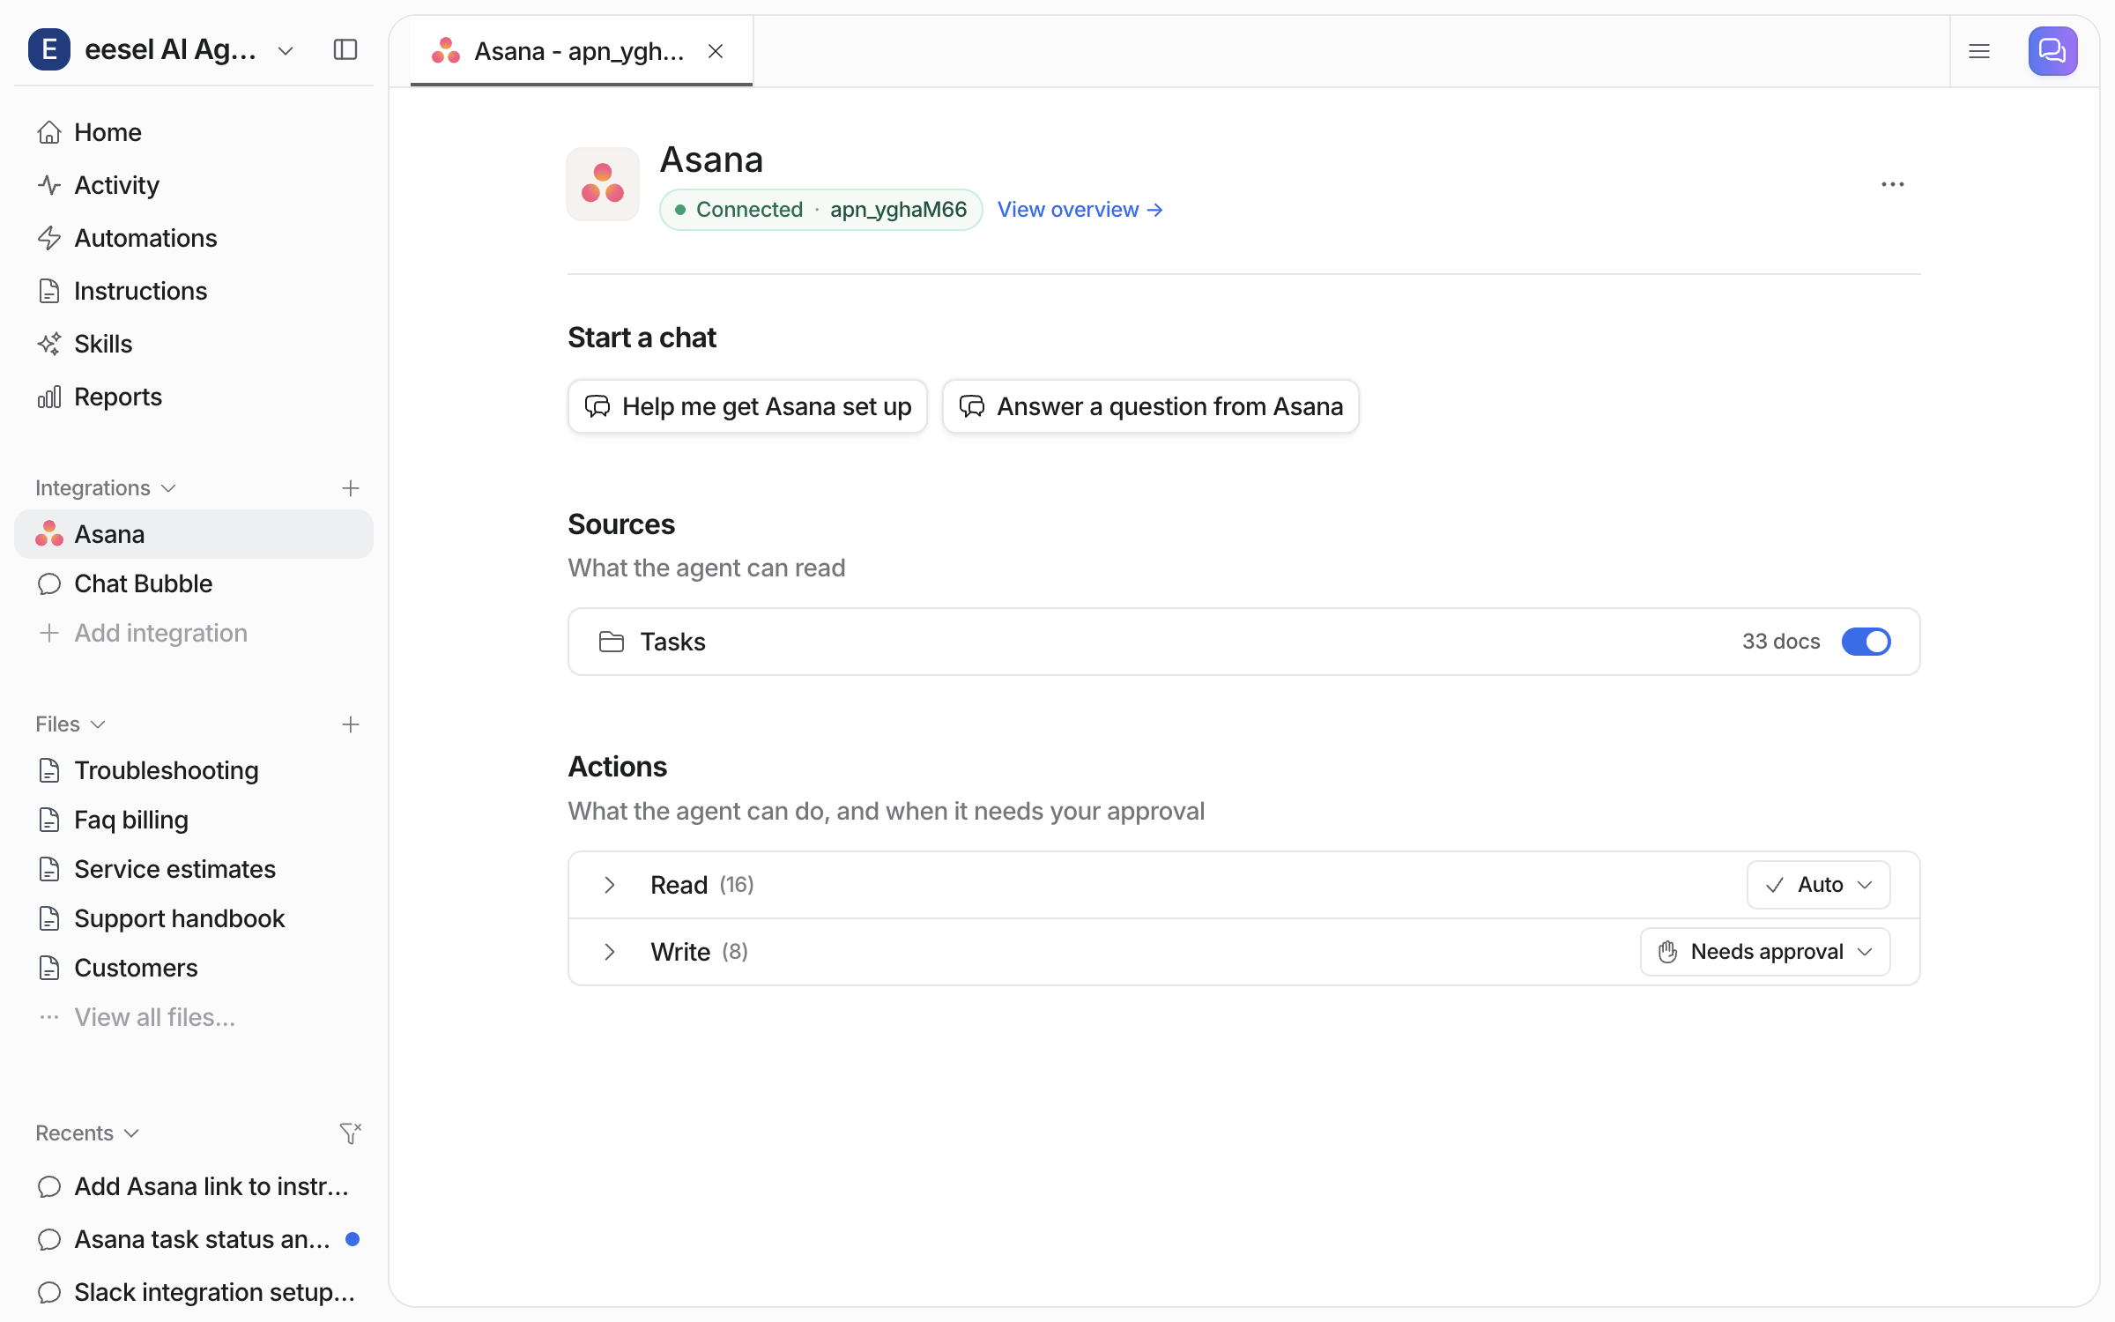The image size is (2115, 1322).
Task: Open the Customers file
Action: [x=194, y=968]
